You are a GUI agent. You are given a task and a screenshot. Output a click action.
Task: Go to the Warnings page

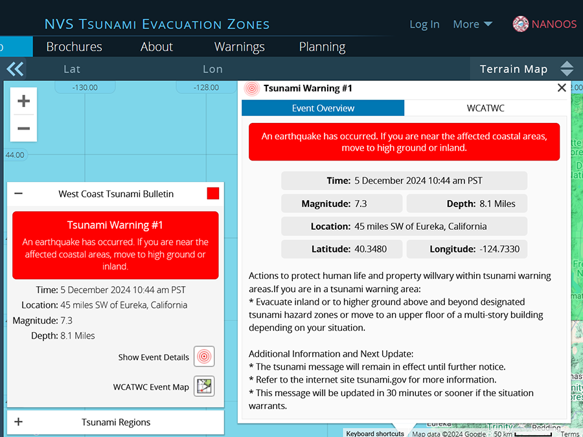(x=239, y=47)
